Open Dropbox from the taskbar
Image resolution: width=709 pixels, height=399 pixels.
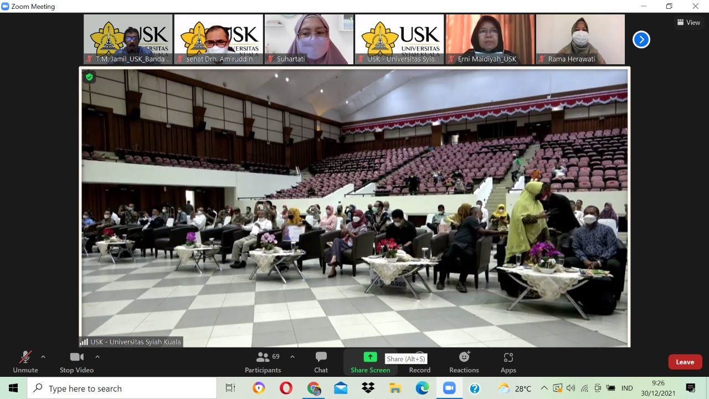368,388
